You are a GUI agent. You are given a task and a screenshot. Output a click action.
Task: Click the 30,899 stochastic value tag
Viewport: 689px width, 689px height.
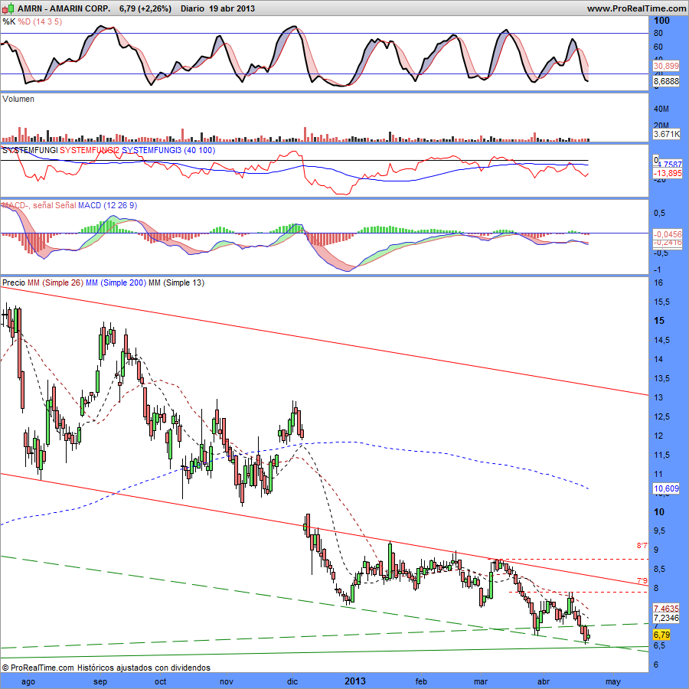tap(666, 67)
